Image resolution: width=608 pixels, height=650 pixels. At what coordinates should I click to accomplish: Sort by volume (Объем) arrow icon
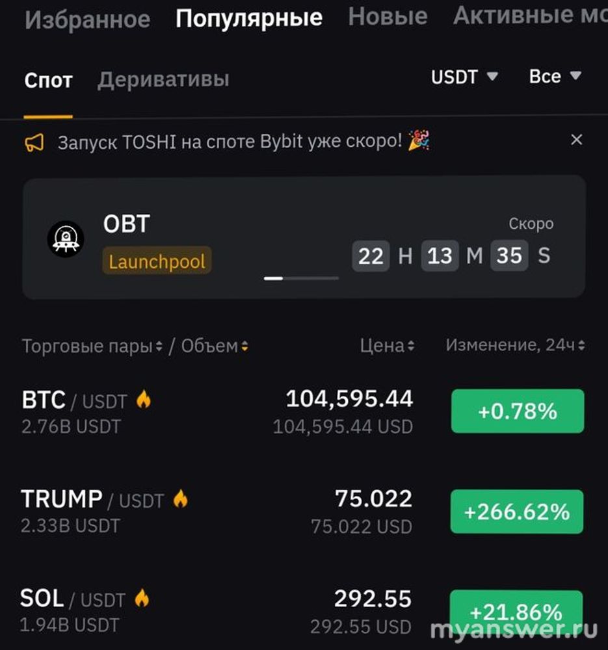[x=245, y=346]
